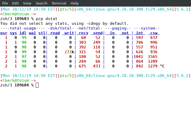Click the 'sys' column header
191x121 pixels.
[x=13, y=33]
